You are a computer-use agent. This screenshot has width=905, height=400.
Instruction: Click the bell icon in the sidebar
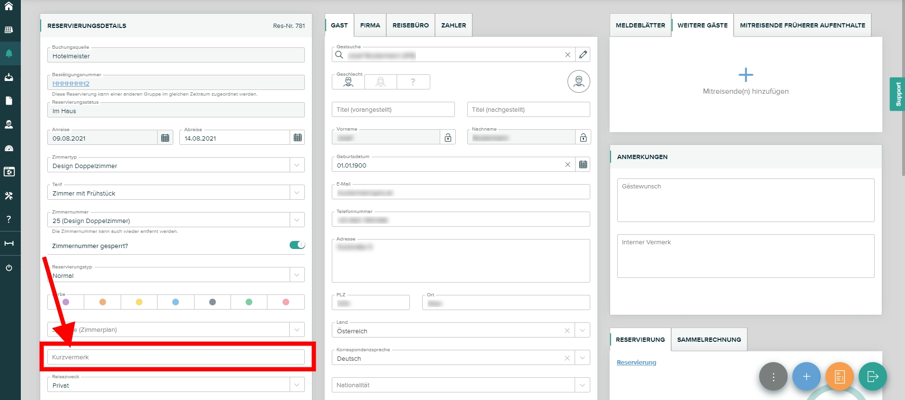pos(9,53)
